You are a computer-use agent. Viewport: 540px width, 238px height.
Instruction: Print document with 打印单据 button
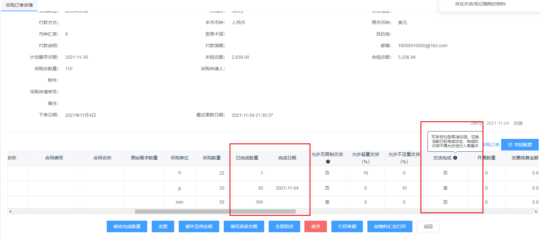[347, 226]
